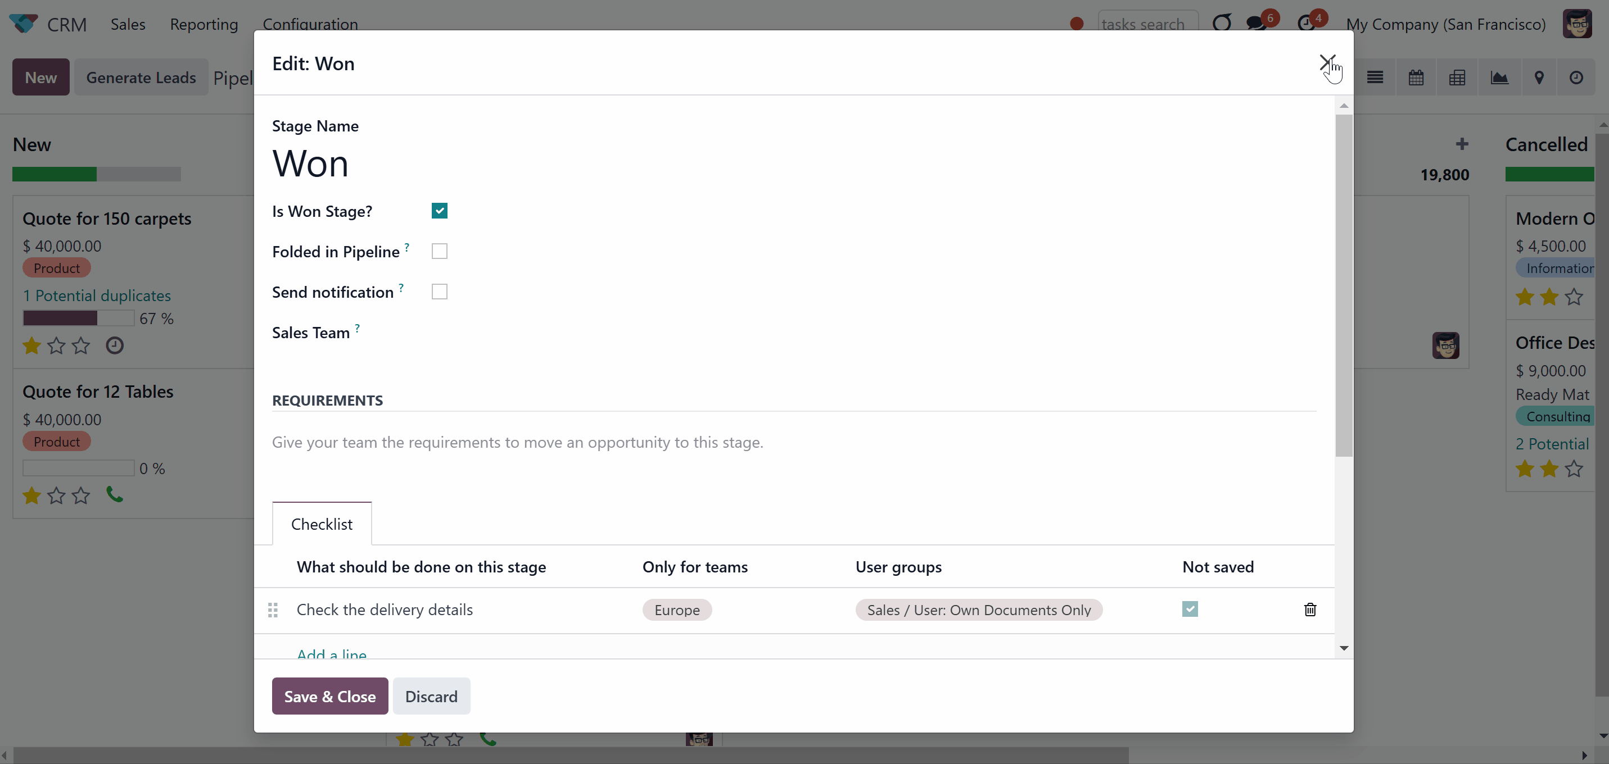The width and height of the screenshot is (1609, 764).
Task: Open the activities clock icon in navbar
Action: pos(1305,24)
